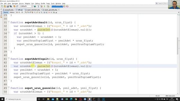This screenshot has height=101, width=180.
Task: Switch to sepet_guncelle.php tab
Action: [x=51, y=10]
